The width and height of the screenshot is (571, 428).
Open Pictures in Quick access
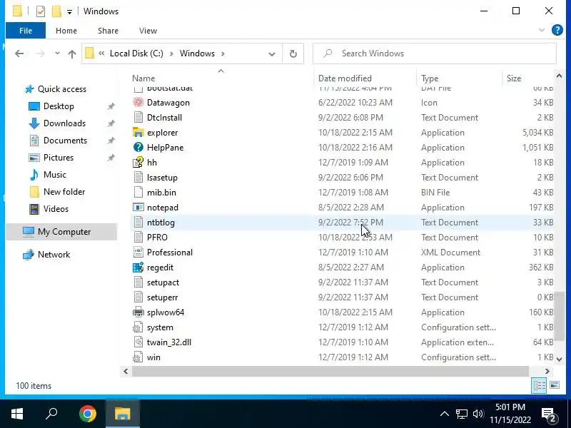[59, 158]
